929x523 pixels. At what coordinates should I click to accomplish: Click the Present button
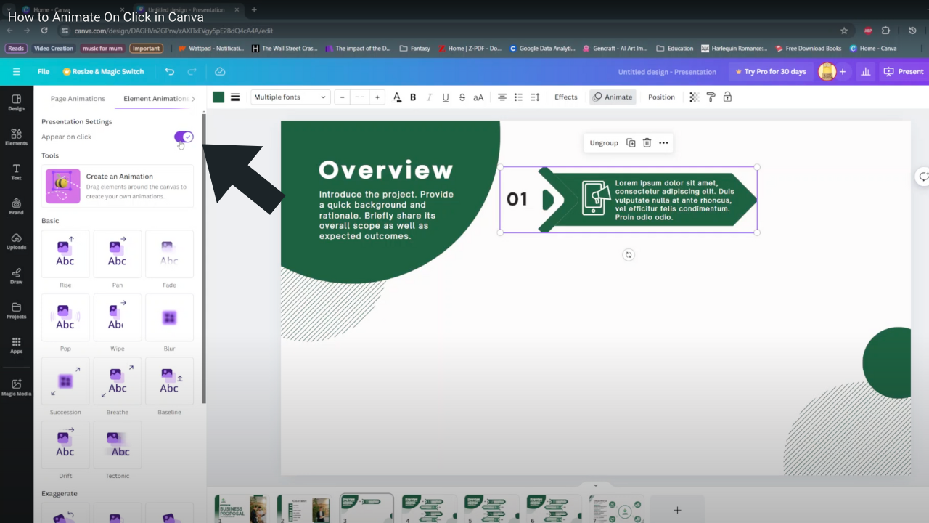[x=904, y=71]
